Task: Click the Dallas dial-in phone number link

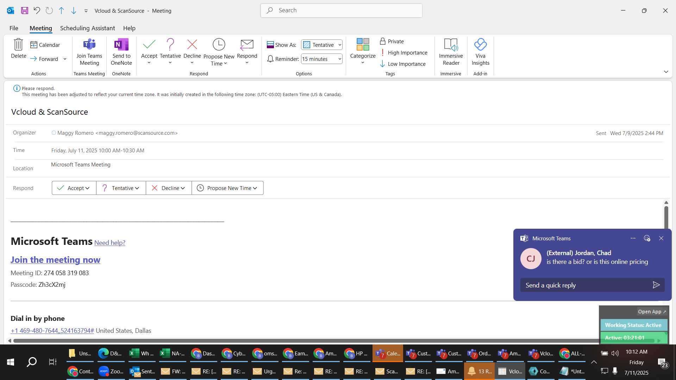Action: pyautogui.click(x=52, y=330)
